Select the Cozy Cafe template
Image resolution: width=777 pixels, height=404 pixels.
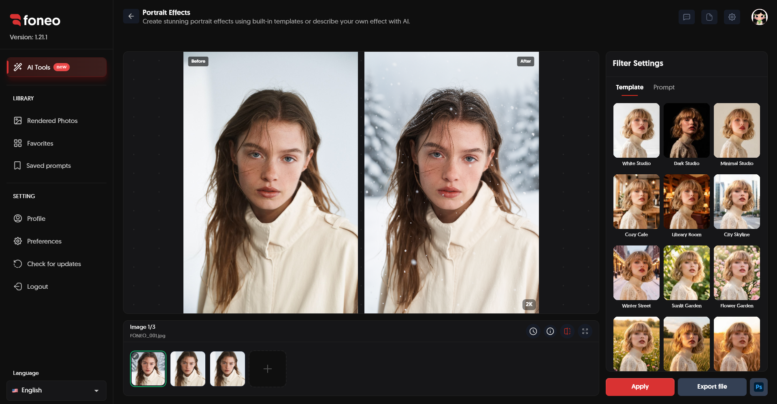636,201
